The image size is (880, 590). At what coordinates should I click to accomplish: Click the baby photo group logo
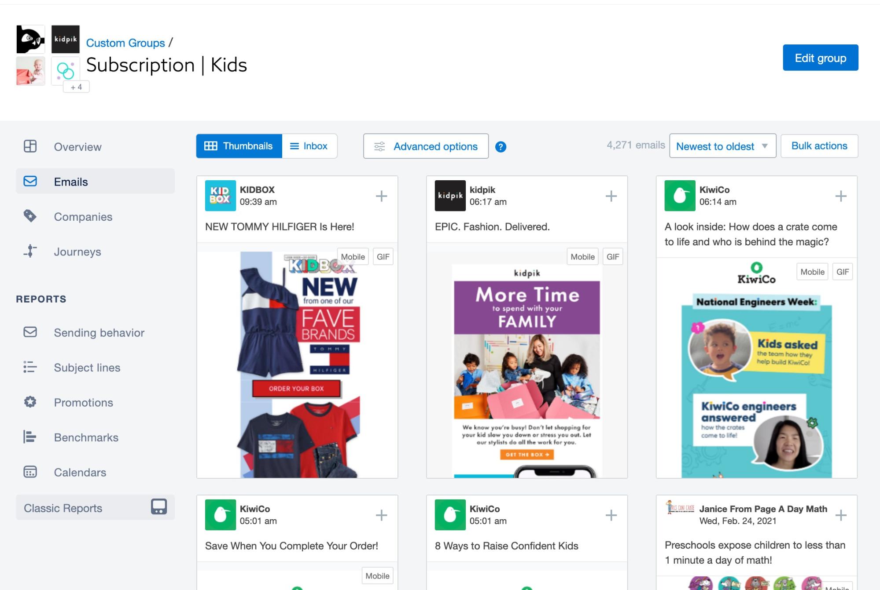pyautogui.click(x=30, y=71)
